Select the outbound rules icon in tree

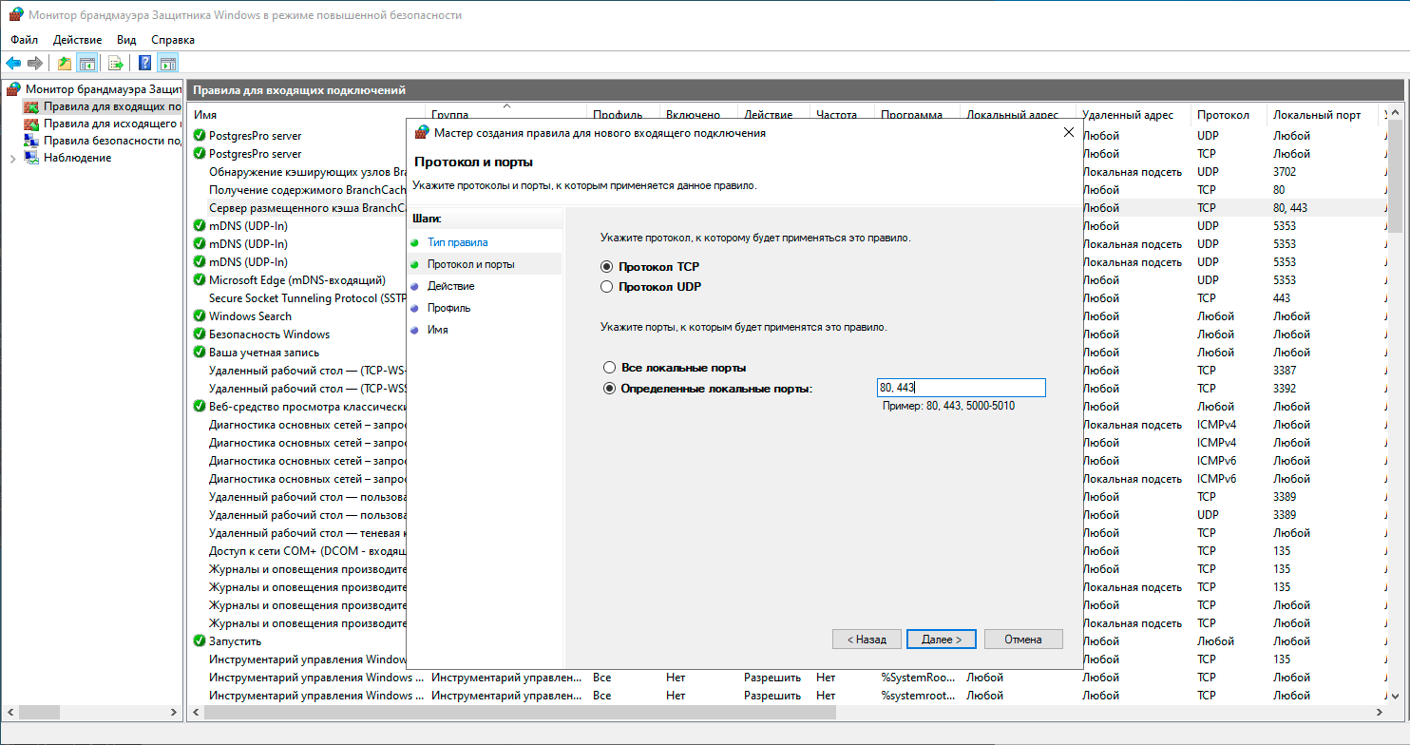(32, 124)
